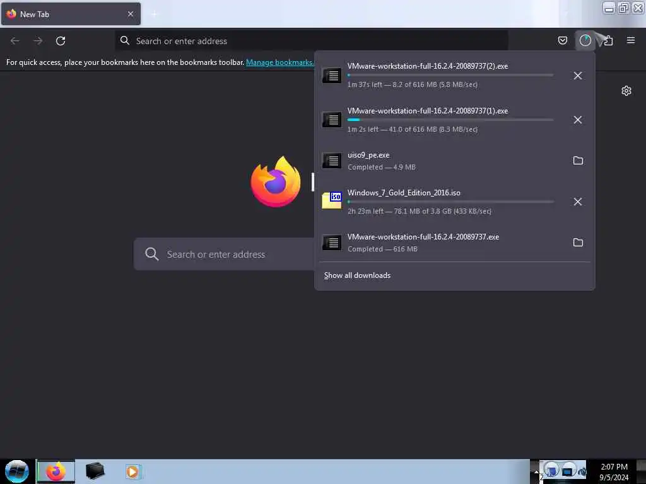Screen dimensions: 646x484
Task: Click the progress bar of VMware (1).exe
Action: pyautogui.click(x=450, y=120)
